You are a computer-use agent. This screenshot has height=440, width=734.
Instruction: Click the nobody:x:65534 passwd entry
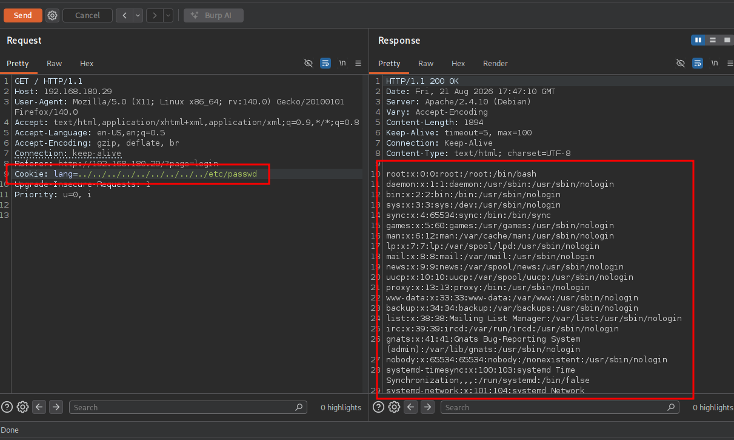tap(527, 360)
